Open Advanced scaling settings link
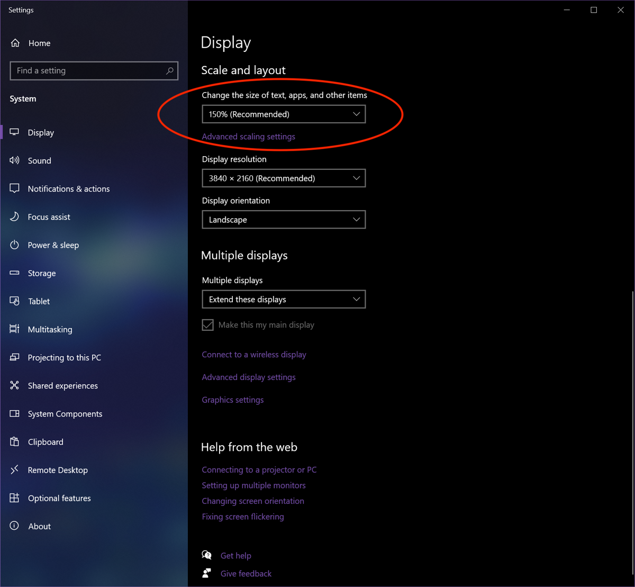 249,137
